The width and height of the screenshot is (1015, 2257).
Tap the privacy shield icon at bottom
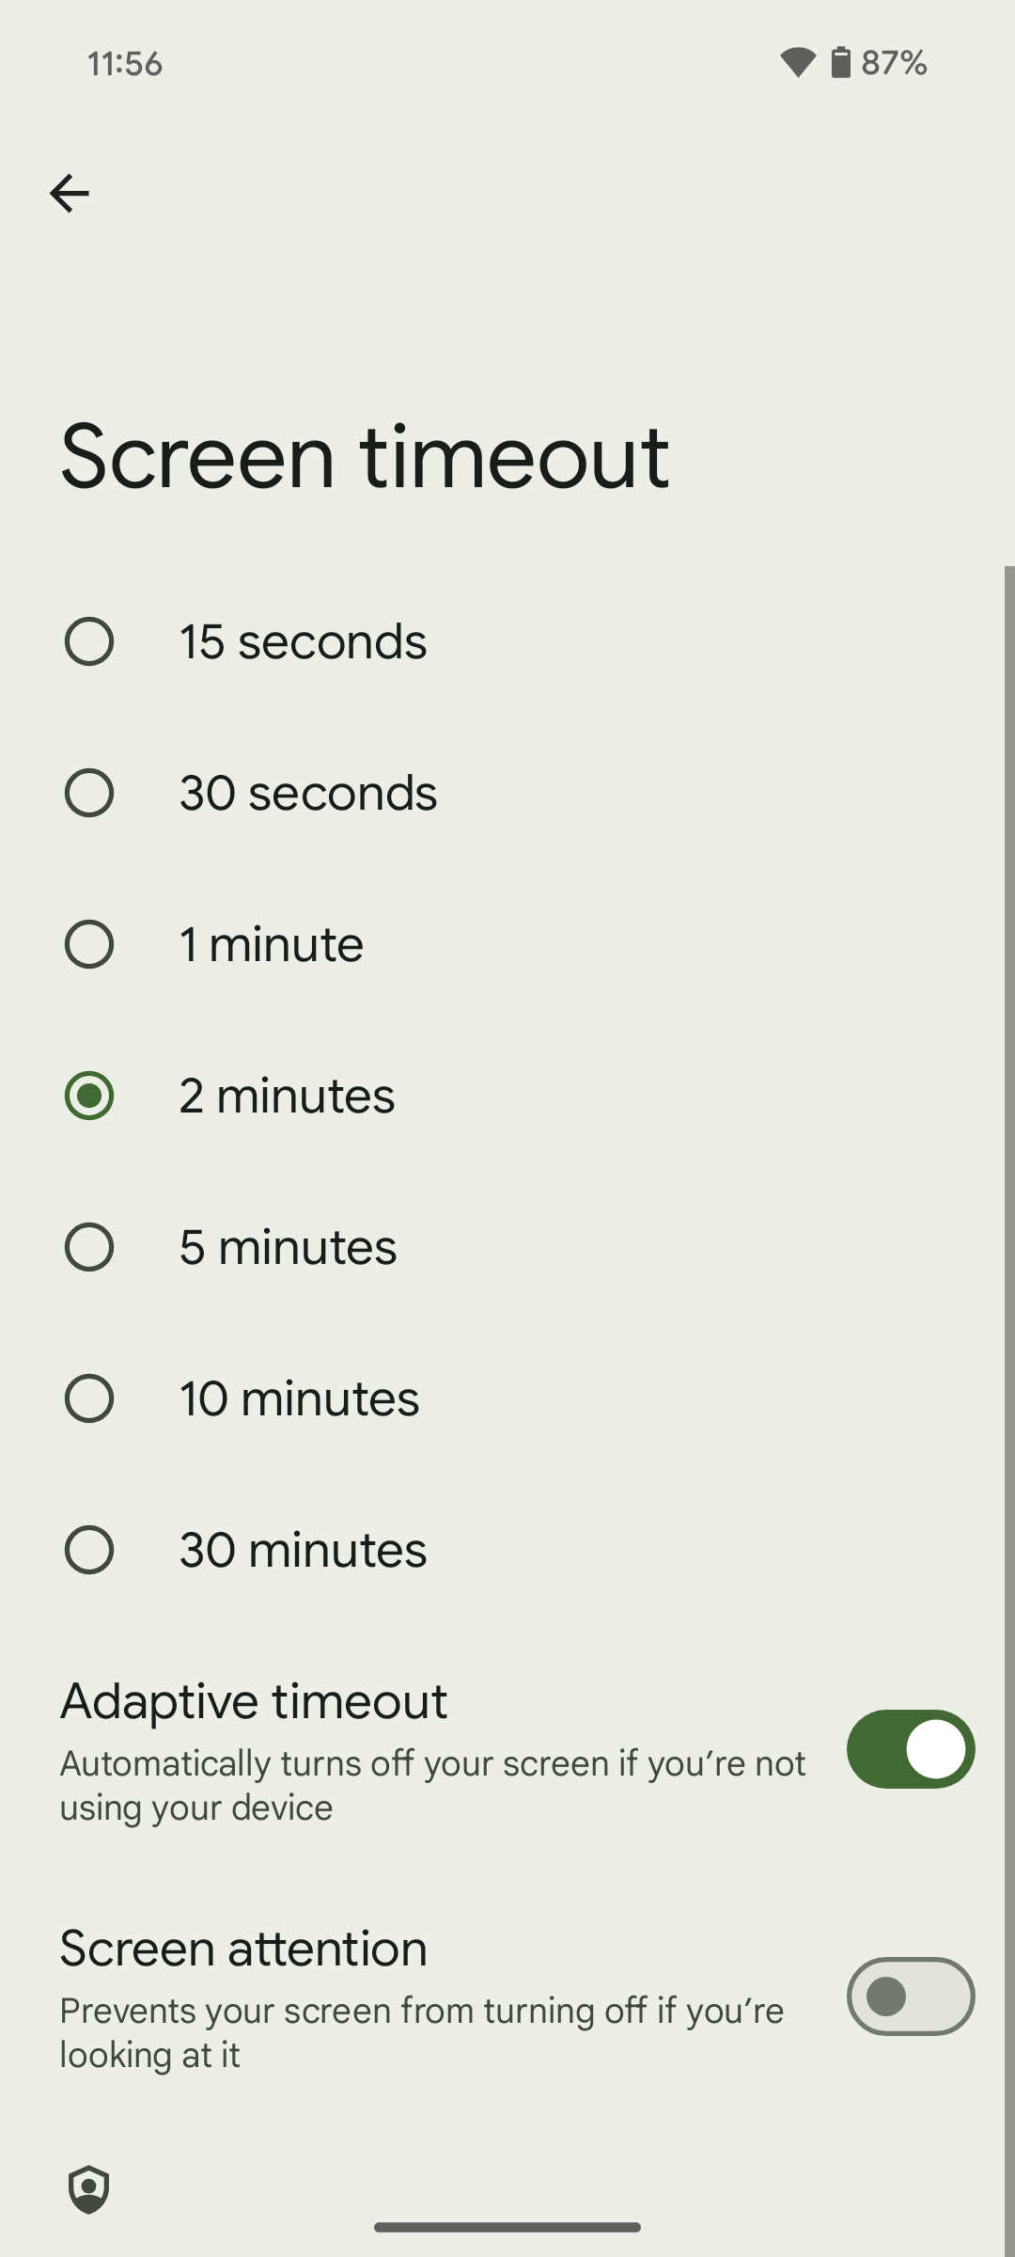pos(89,2189)
